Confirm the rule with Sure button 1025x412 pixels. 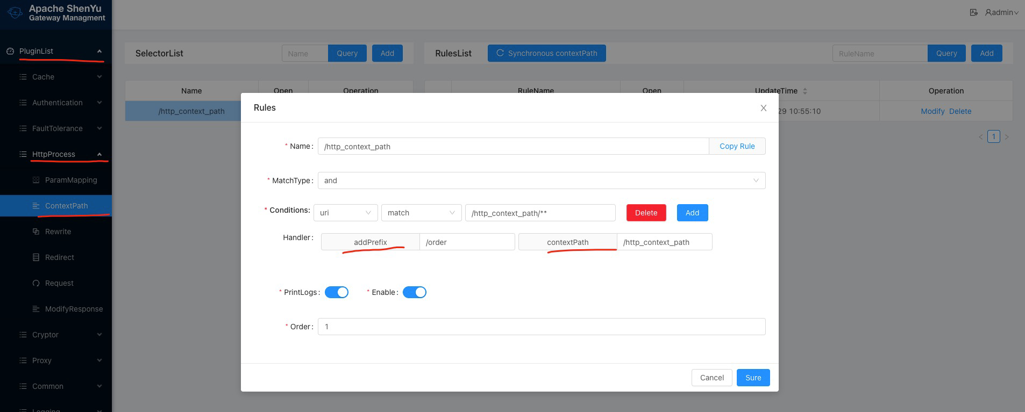[753, 378]
